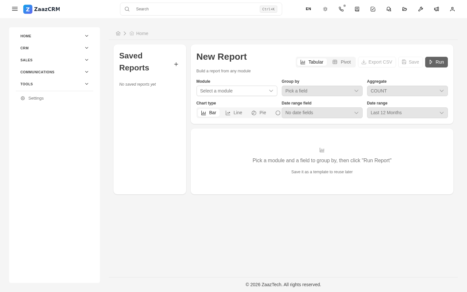Open the Module select dropdown
Viewport: 467px width, 292px height.
point(237,91)
